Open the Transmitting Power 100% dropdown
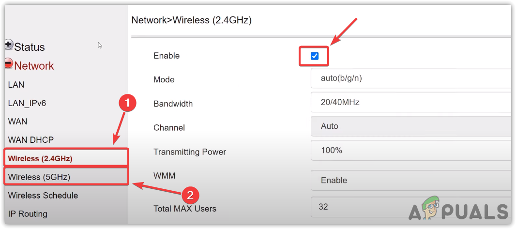The width and height of the screenshot is (516, 229). pyautogui.click(x=411, y=151)
